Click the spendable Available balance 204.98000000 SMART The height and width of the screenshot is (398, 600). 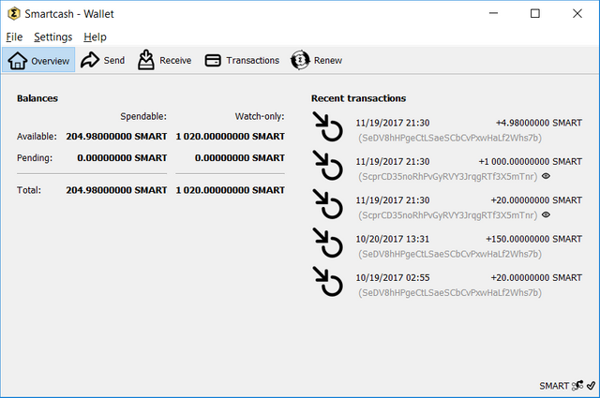[116, 137]
